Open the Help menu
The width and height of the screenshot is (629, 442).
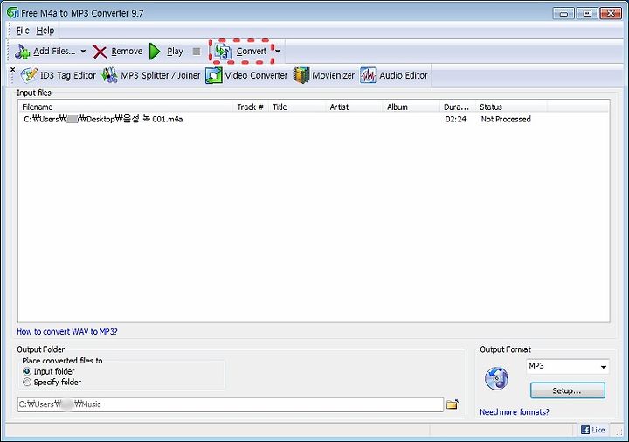45,31
